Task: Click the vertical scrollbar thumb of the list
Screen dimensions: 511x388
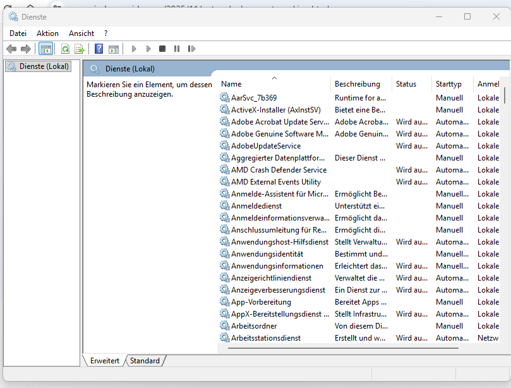Action: pos(505,95)
